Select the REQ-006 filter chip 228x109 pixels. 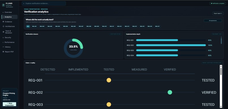pyautogui.click(x=74, y=26)
